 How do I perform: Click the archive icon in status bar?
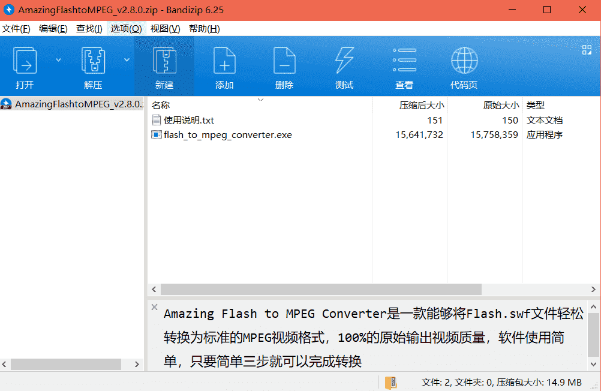[x=391, y=383]
